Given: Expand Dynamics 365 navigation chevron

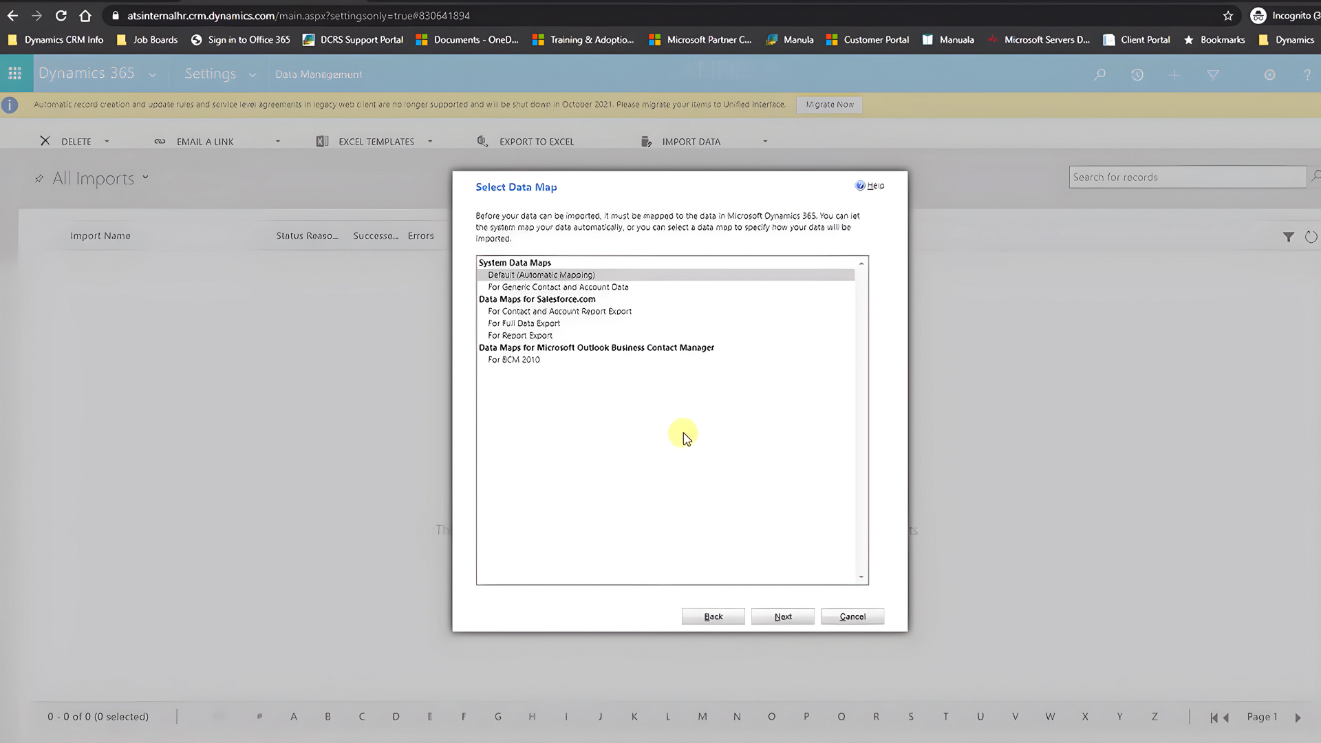Looking at the screenshot, I should coord(152,75).
